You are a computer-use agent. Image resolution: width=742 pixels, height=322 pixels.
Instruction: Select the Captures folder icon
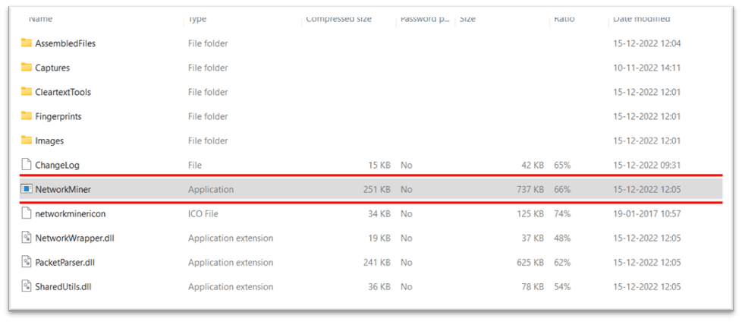coord(26,68)
